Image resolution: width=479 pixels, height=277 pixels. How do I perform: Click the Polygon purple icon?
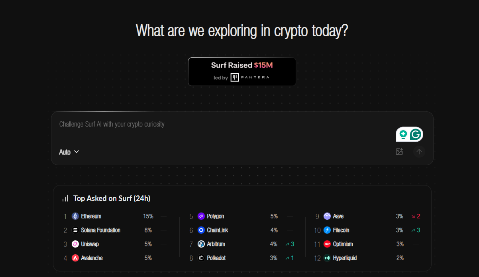(x=200, y=216)
